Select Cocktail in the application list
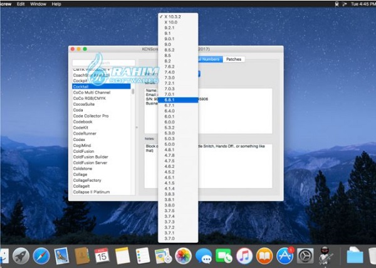 (x=100, y=86)
